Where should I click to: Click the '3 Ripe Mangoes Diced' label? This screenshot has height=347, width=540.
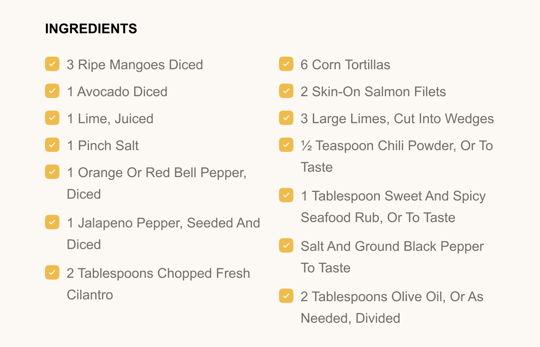point(135,65)
